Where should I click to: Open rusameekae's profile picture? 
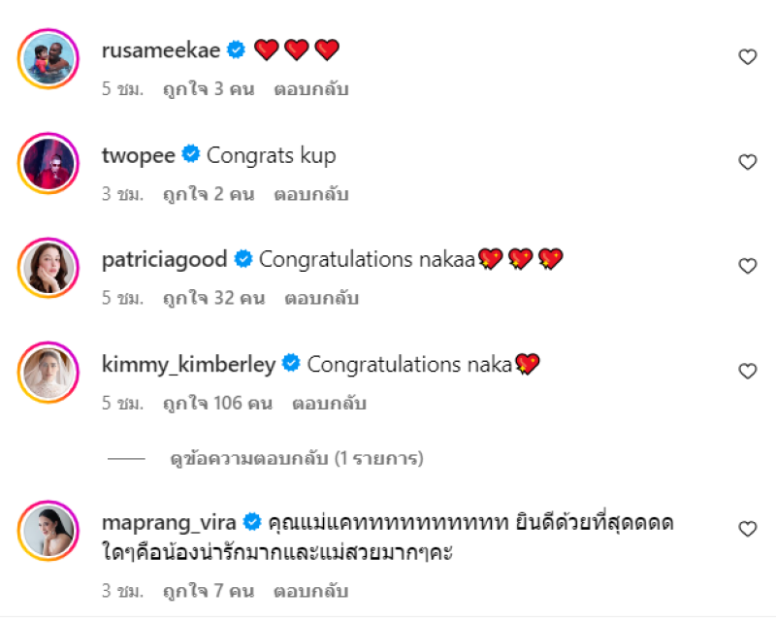[48, 57]
